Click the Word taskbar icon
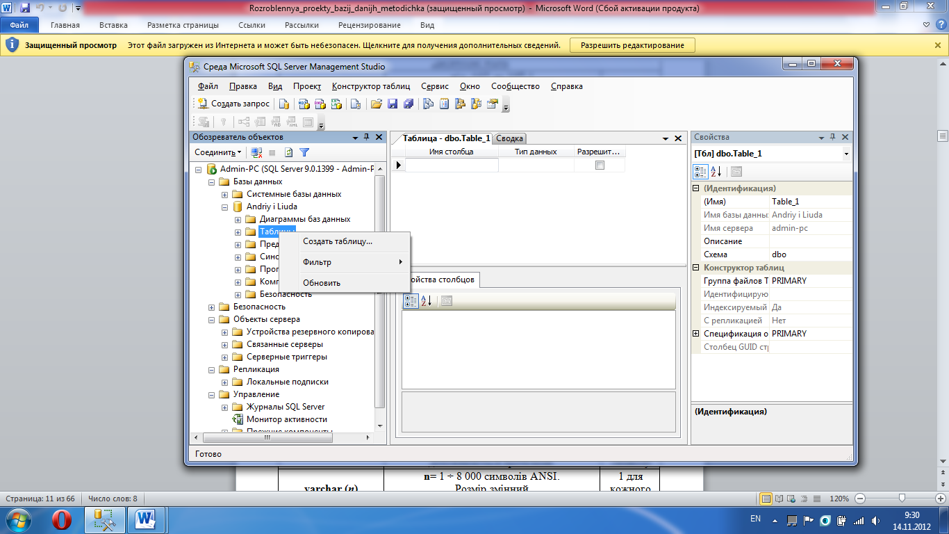949x534 pixels. point(147,519)
